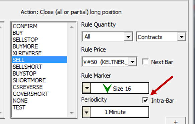Open the Rule Quantity All dropdown
Image resolution: width=195 pixels, height=124 pixels.
(128, 37)
